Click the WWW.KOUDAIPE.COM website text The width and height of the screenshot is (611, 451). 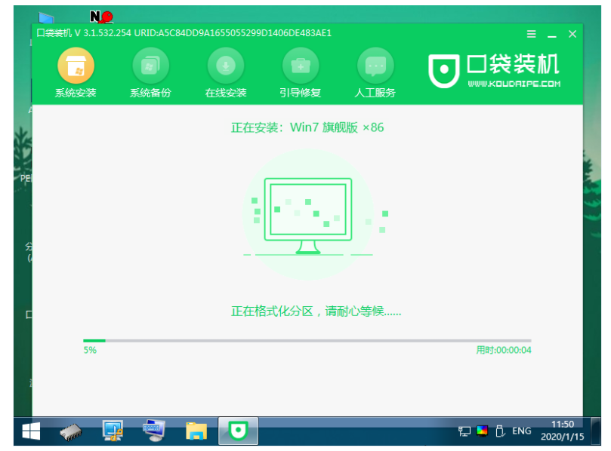point(514,84)
